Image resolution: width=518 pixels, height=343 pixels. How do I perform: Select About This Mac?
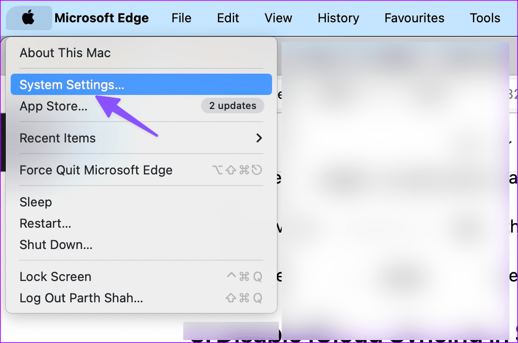[65, 53]
